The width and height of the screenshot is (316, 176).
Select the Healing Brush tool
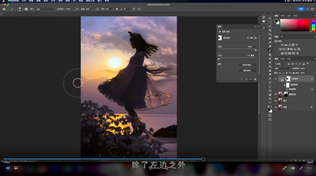tap(270, 46)
